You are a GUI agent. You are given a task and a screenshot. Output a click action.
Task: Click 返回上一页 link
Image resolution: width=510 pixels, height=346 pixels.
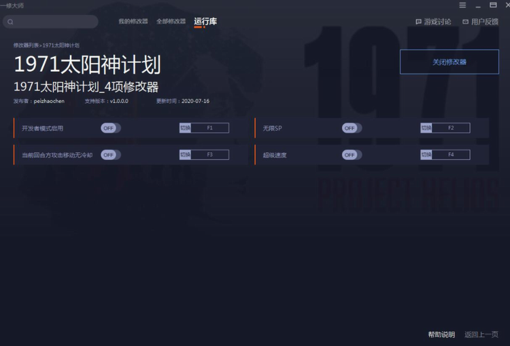tap(481, 334)
